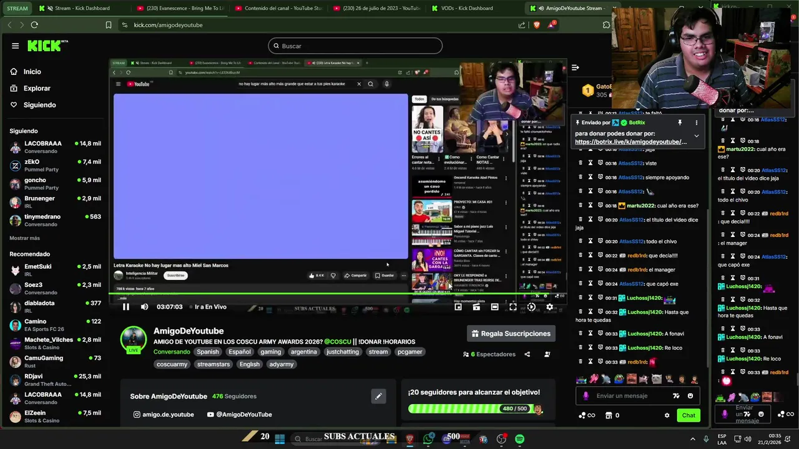This screenshot has height=449, width=799.
Task: Send message with the Chat button
Action: point(689,415)
